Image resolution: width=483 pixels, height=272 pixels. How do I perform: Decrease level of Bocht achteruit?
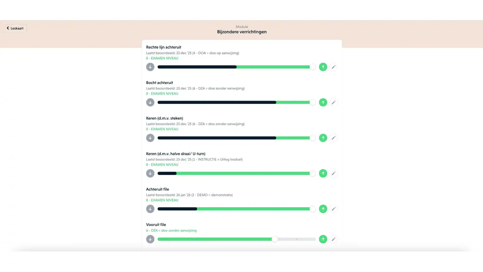pos(150,102)
